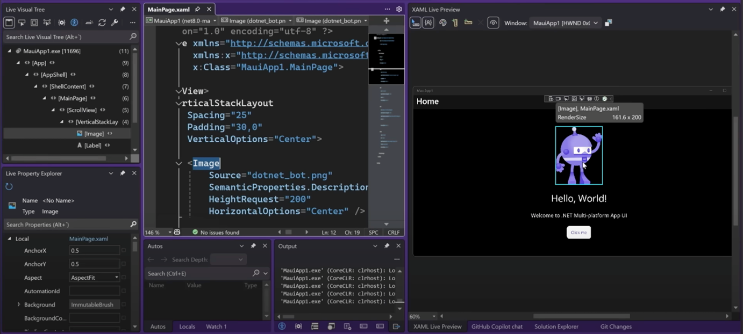Click last exit-arrow icon on bottom debug toolbar
The image size is (743, 334).
[396, 326]
